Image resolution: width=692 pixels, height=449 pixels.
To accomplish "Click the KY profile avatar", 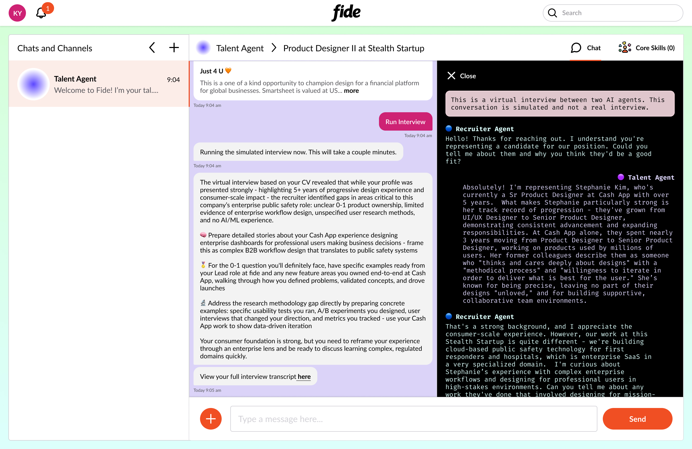I will click(x=17, y=13).
